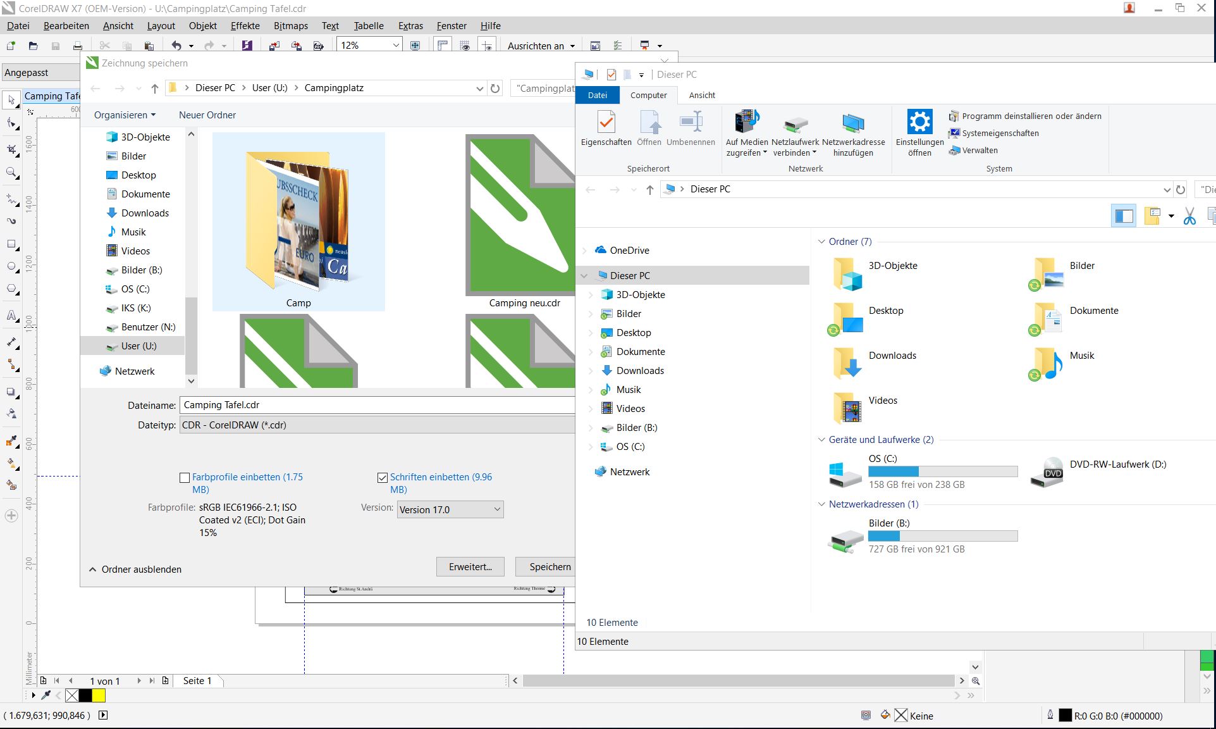Switch to the Ansicht tab in Explorer

[702, 96]
